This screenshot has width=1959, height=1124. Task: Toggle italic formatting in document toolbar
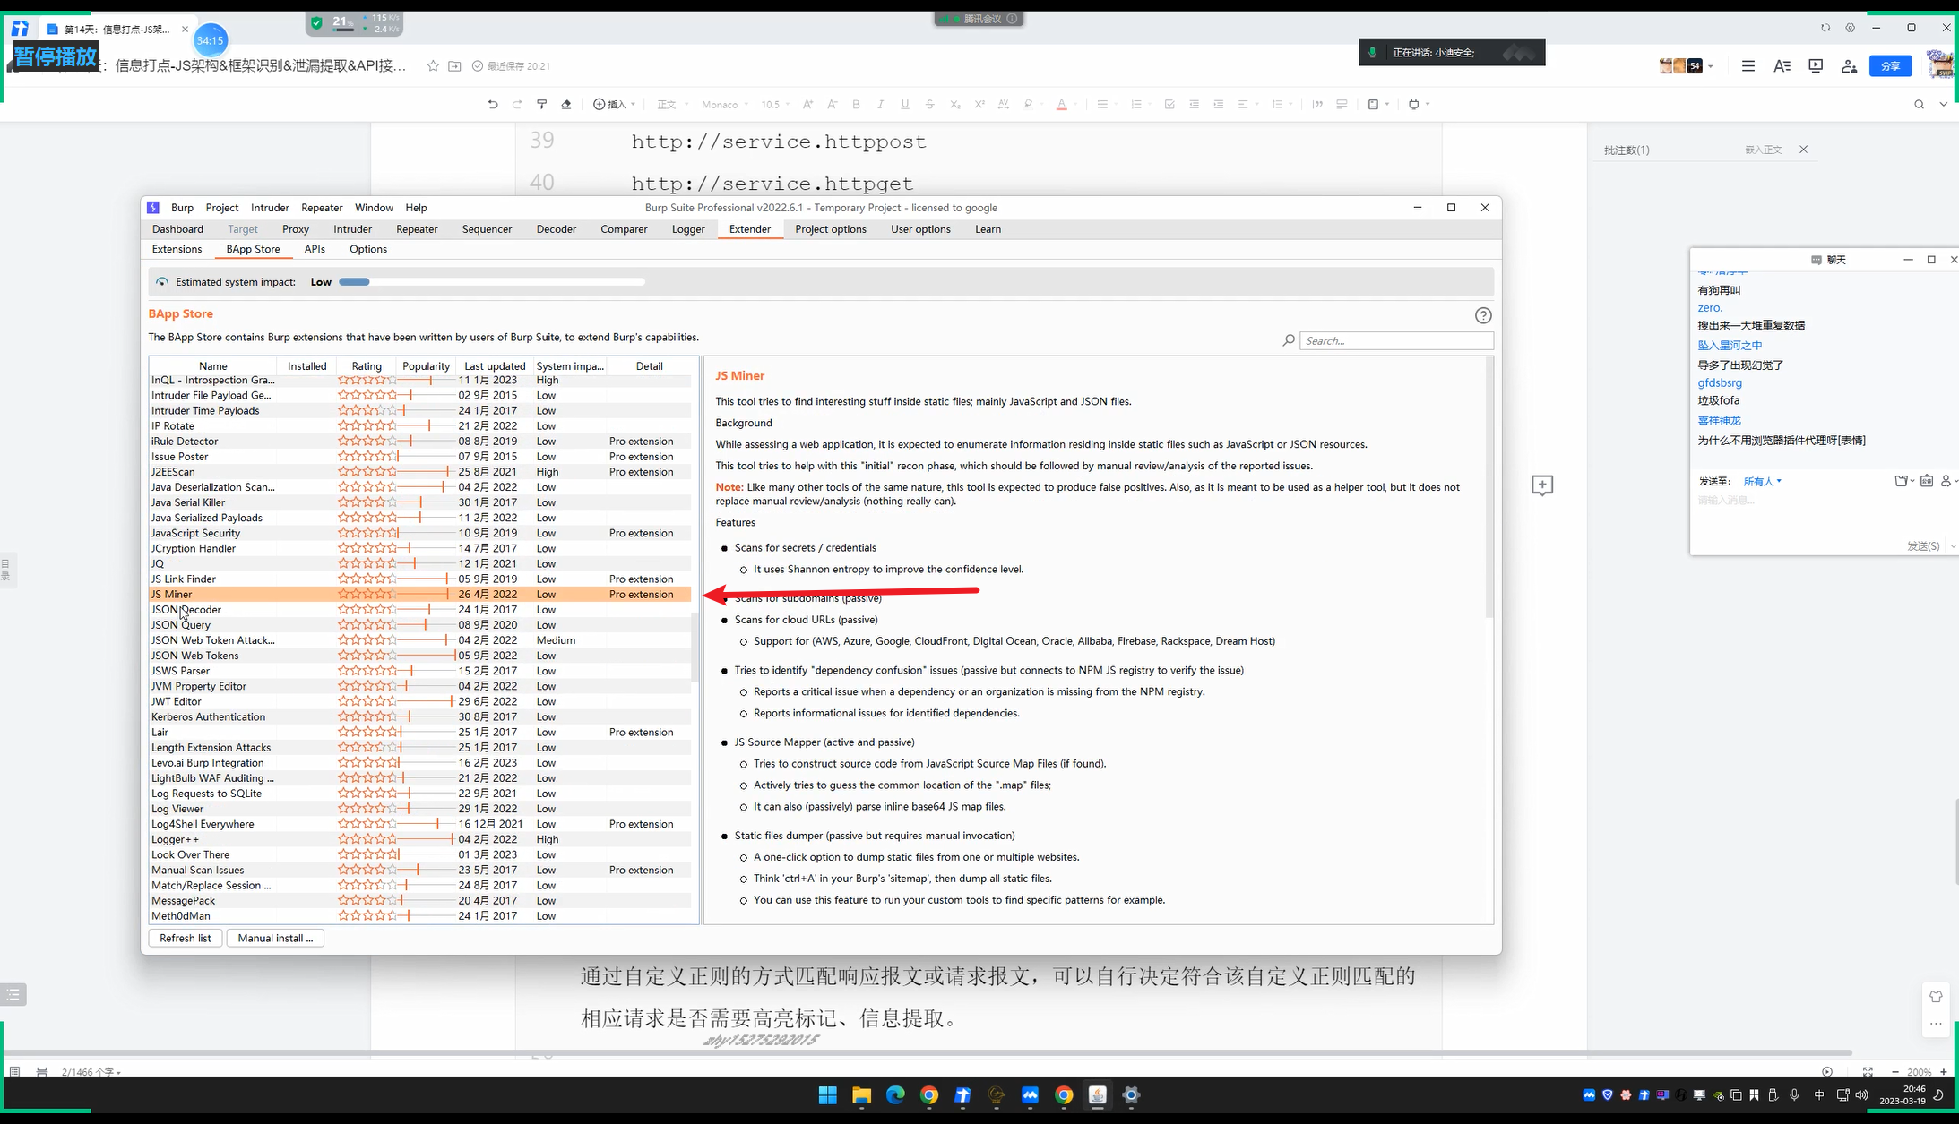[x=880, y=105]
